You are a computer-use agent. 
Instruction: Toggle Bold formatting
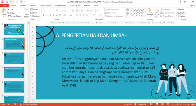44,15
